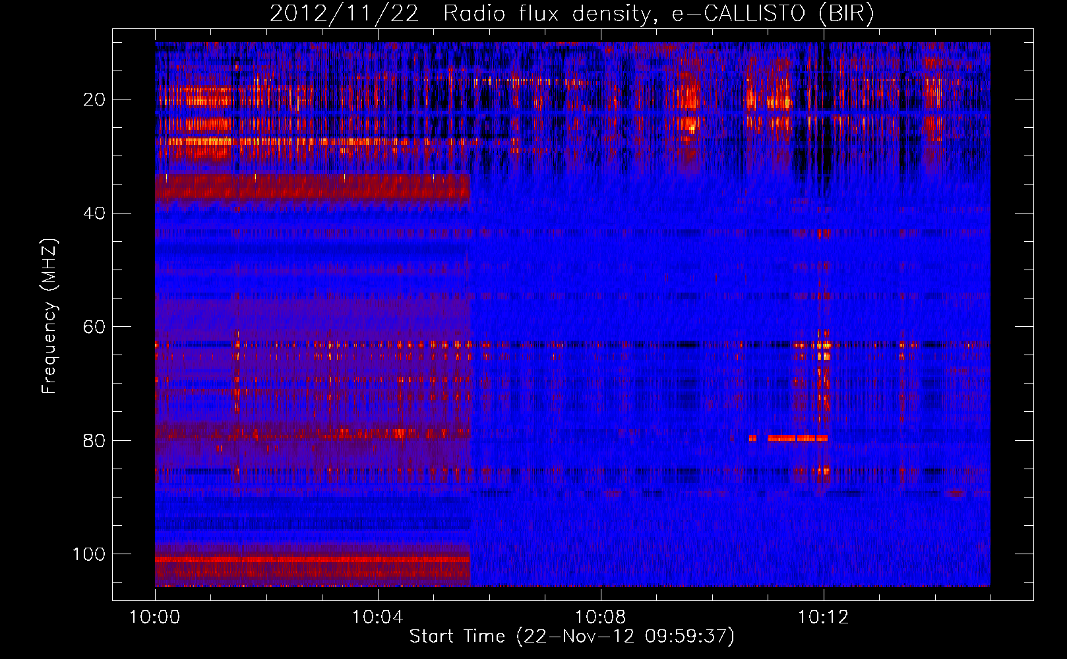
Task: Click the 10:12 time tick label
Action: click(x=823, y=617)
